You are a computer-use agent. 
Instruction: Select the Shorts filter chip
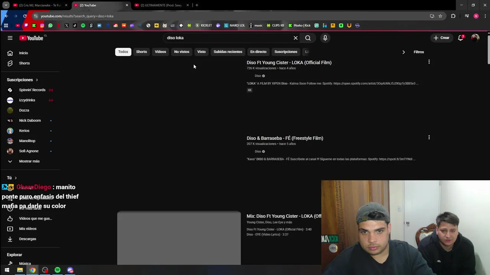coord(141,52)
